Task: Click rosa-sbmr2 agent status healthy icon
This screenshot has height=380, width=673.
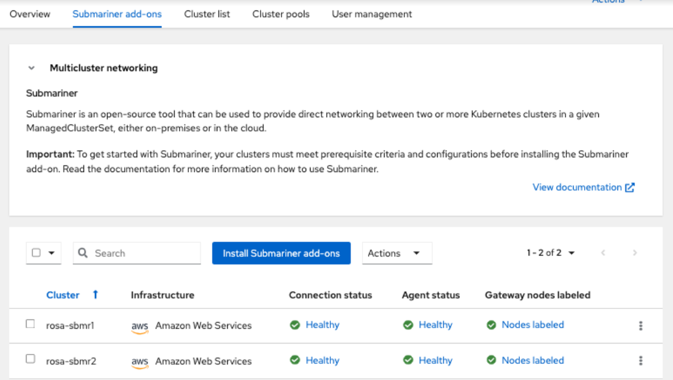Action: coord(408,360)
